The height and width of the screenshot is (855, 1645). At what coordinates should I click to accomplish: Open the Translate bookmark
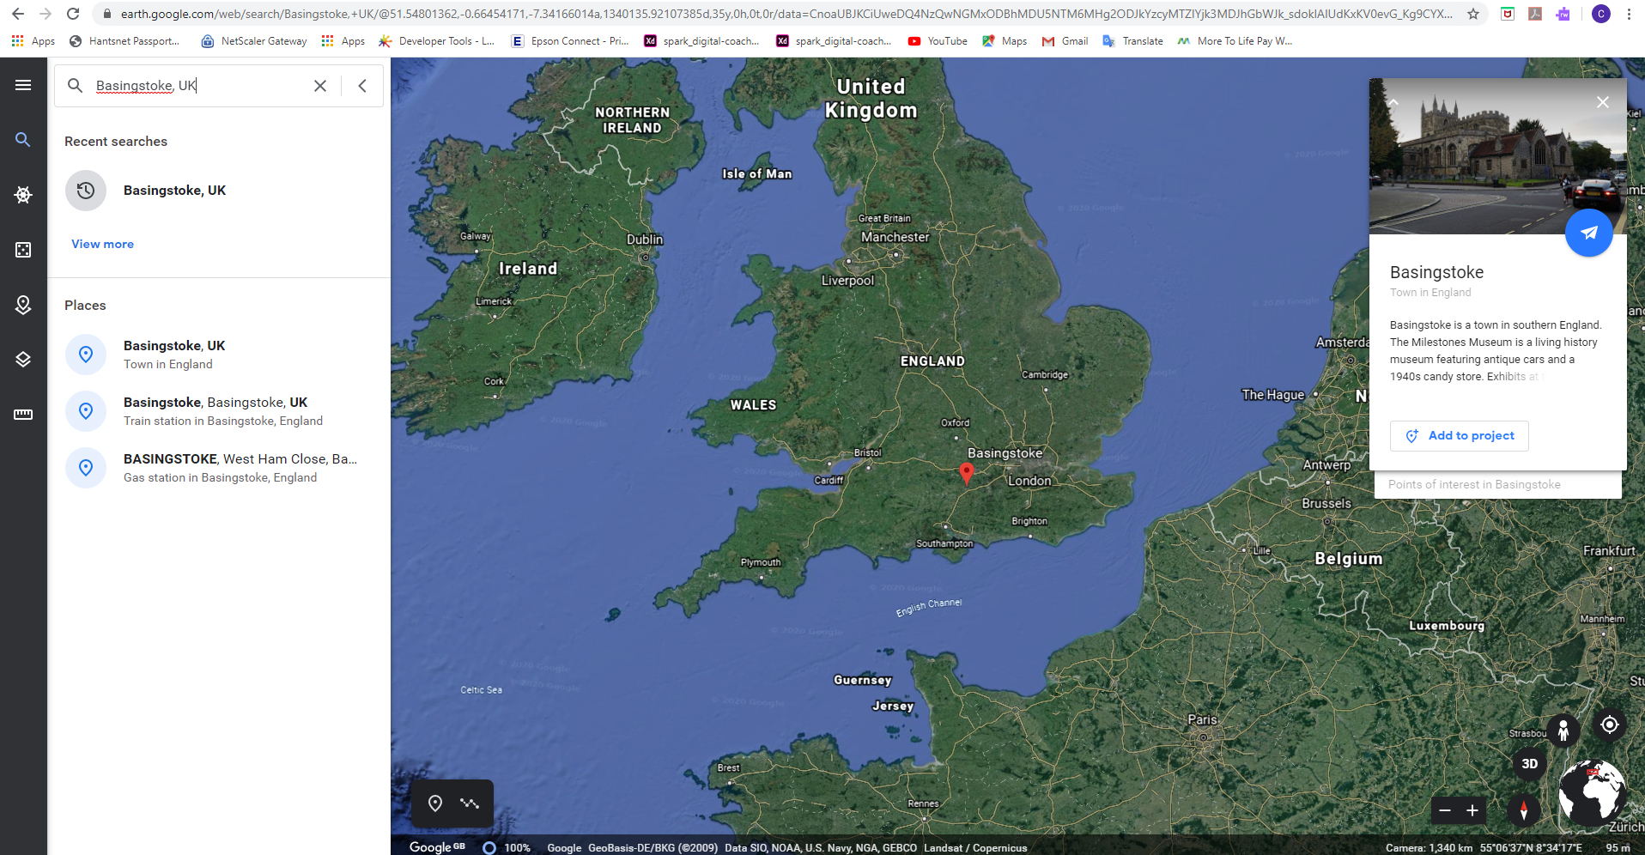tap(1132, 41)
